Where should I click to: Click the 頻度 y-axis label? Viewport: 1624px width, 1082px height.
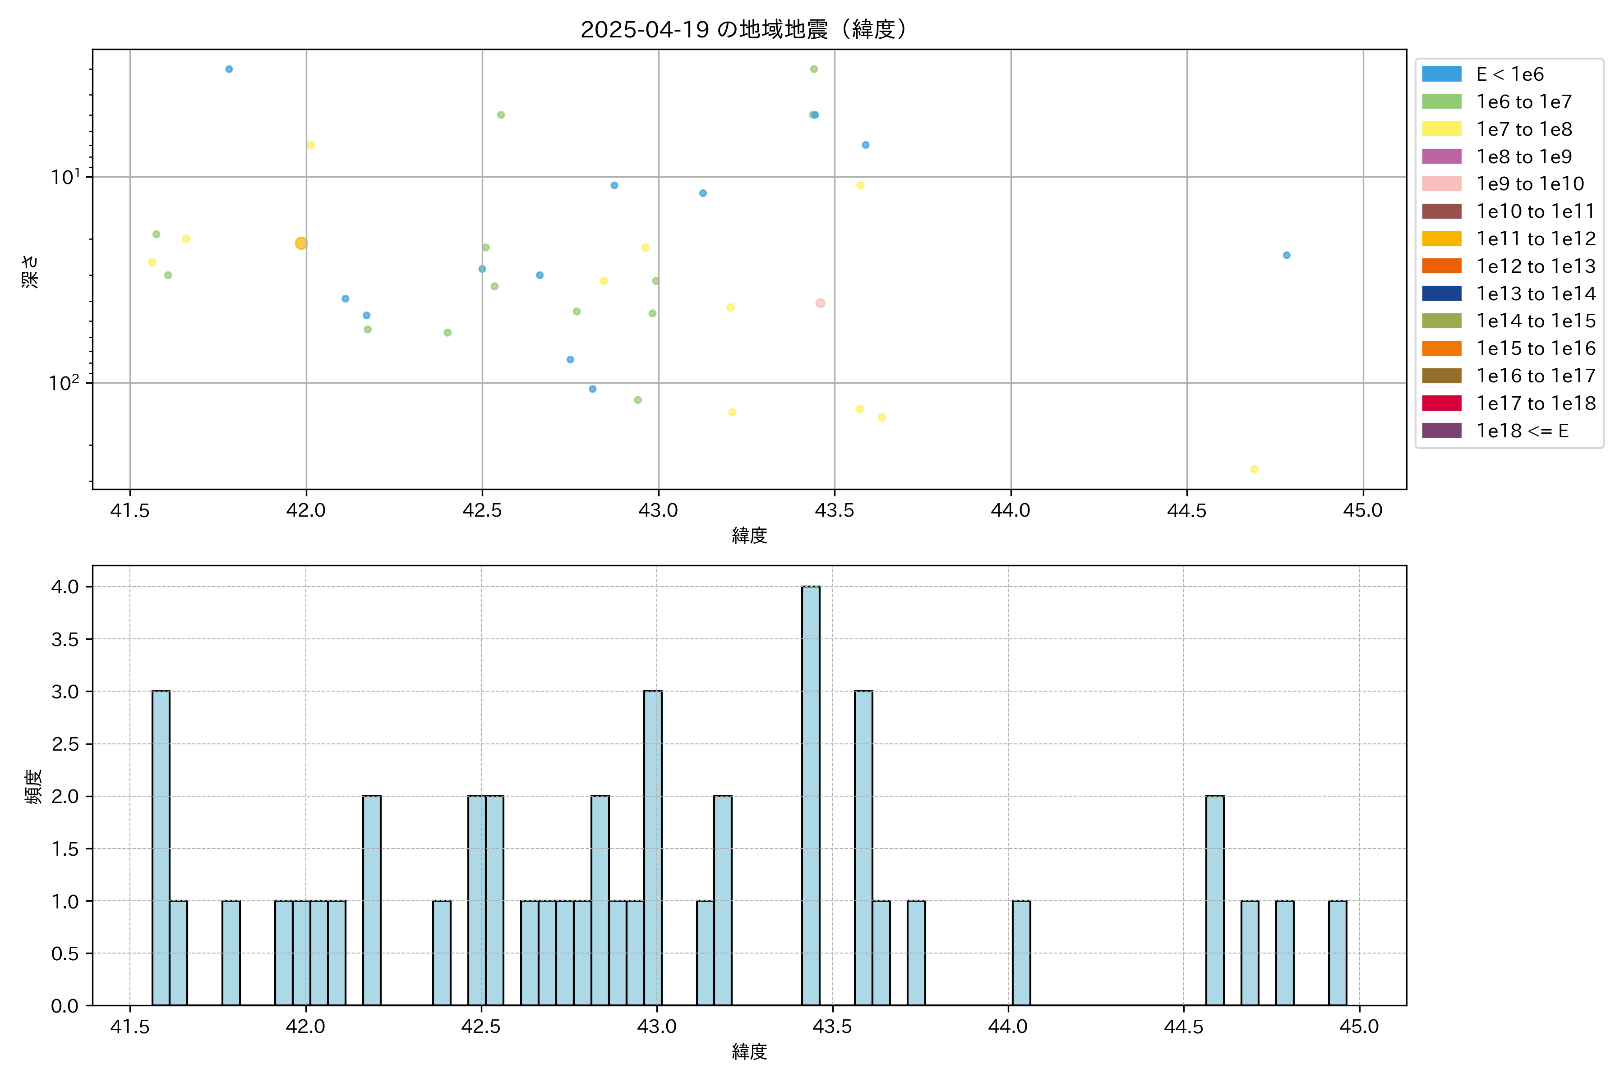pyautogui.click(x=32, y=786)
